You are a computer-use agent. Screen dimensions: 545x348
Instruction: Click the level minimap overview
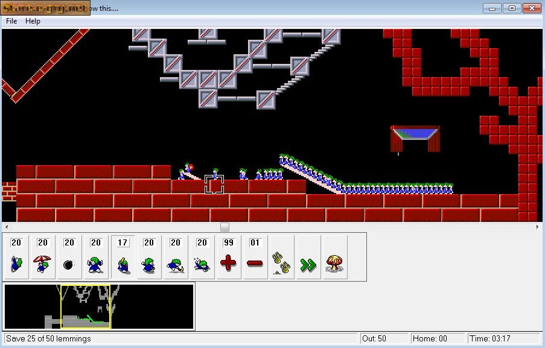[x=99, y=306]
